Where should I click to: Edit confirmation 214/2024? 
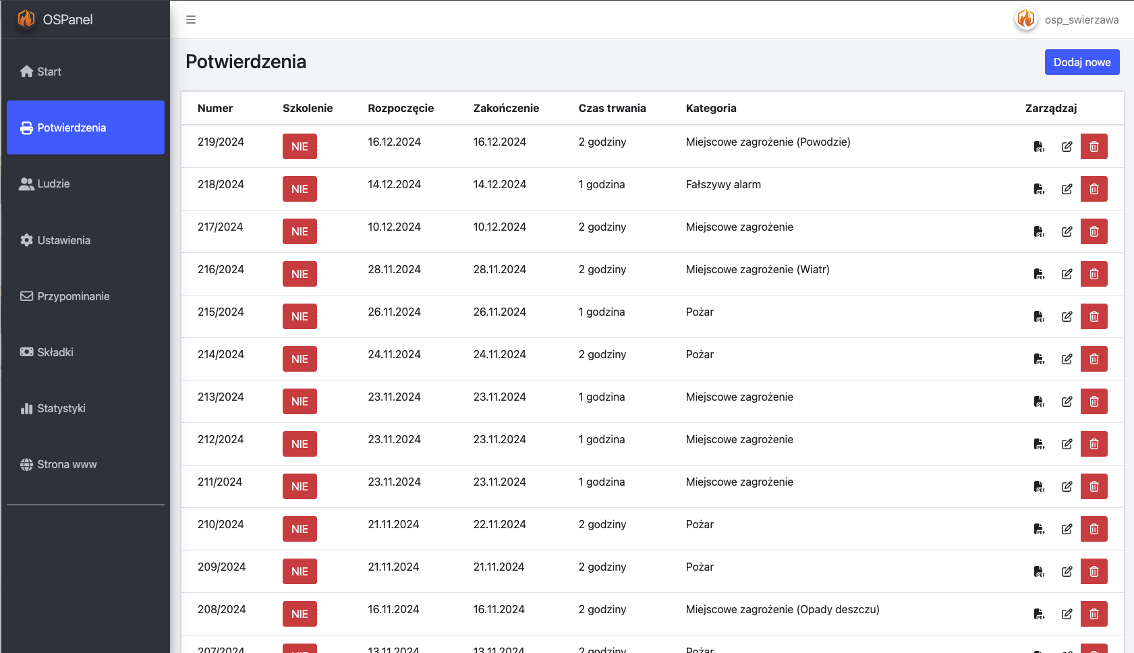pos(1067,359)
